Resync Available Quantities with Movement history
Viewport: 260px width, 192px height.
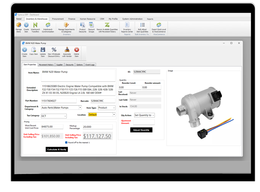(x=107, y=27)
